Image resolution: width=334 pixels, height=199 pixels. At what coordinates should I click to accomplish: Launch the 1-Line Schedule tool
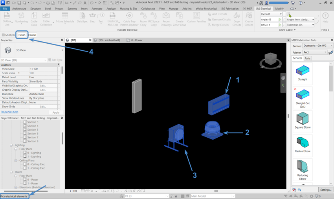(x=65, y=18)
